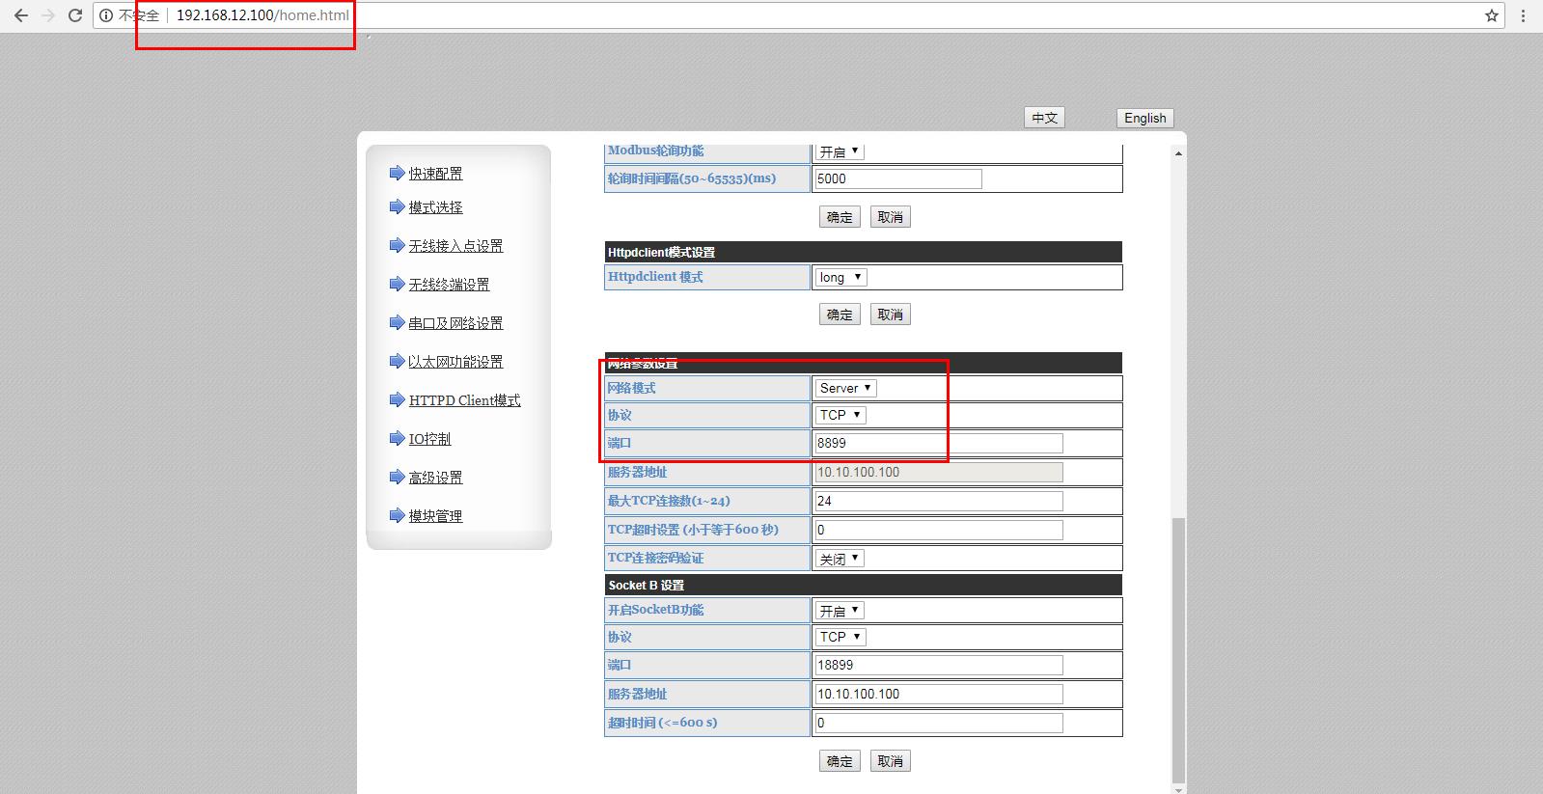1543x794 pixels.
Task: Open the 网络模式 Server dropdown
Action: click(845, 388)
